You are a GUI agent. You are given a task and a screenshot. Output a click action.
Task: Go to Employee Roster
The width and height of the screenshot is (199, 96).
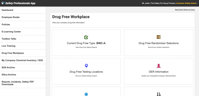(x=23, y=17)
